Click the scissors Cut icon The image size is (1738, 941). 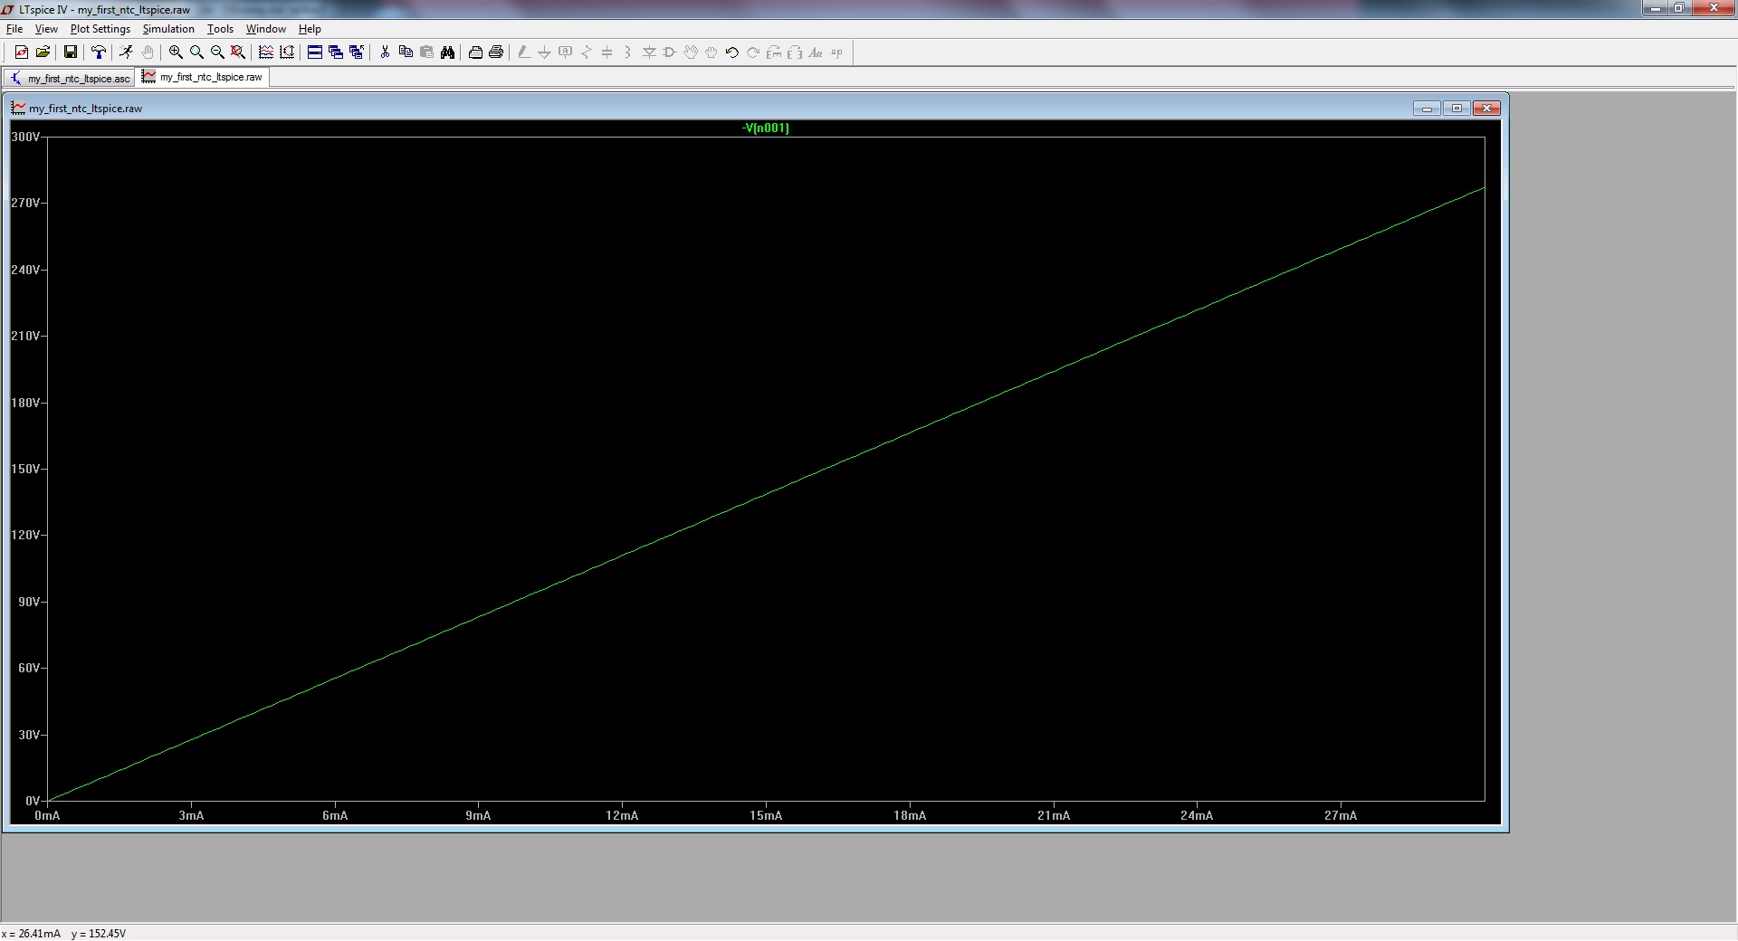pyautogui.click(x=385, y=52)
